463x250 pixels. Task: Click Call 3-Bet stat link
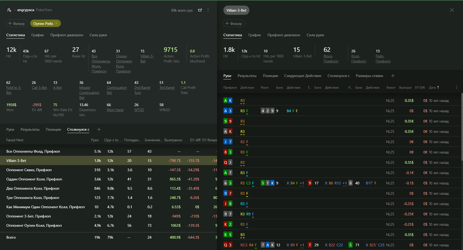coord(39,88)
